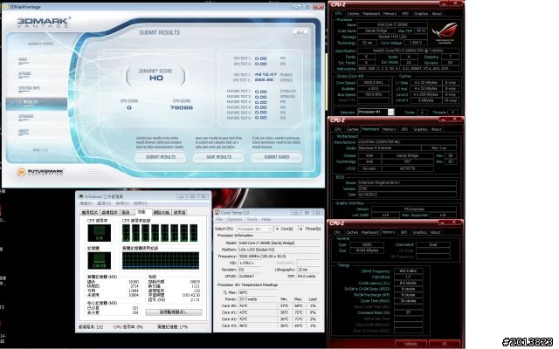Switch to 使用者 tab in Task Manager

(179, 213)
